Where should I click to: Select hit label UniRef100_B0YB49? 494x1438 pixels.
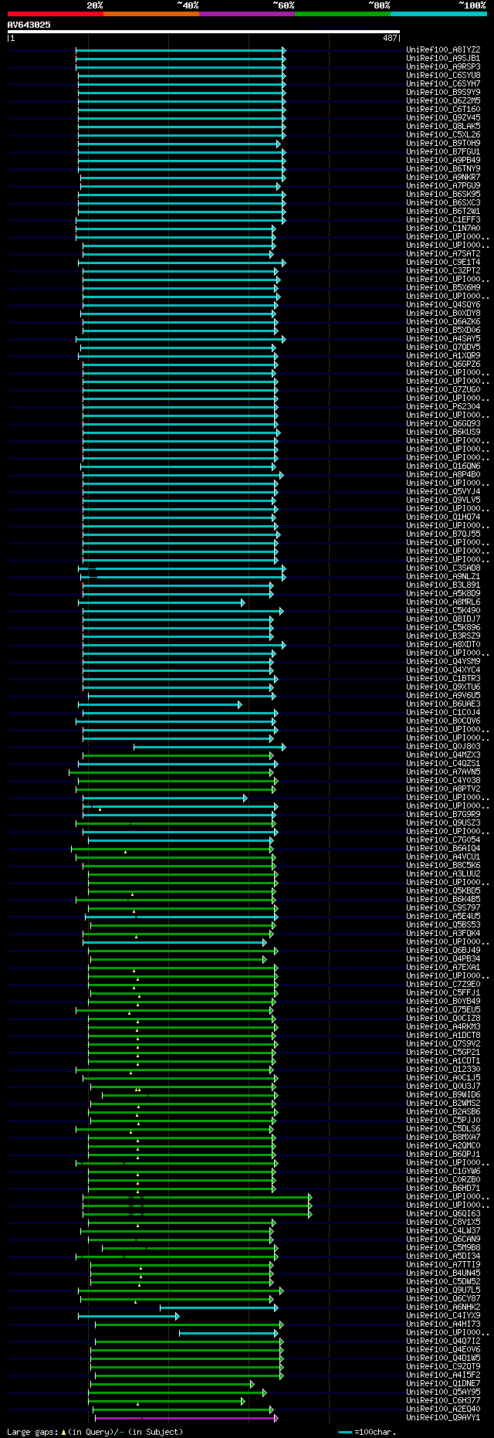tap(443, 1001)
